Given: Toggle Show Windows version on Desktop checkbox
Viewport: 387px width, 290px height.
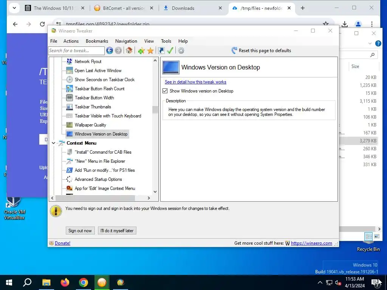Looking at the screenshot, I should coord(165,91).
